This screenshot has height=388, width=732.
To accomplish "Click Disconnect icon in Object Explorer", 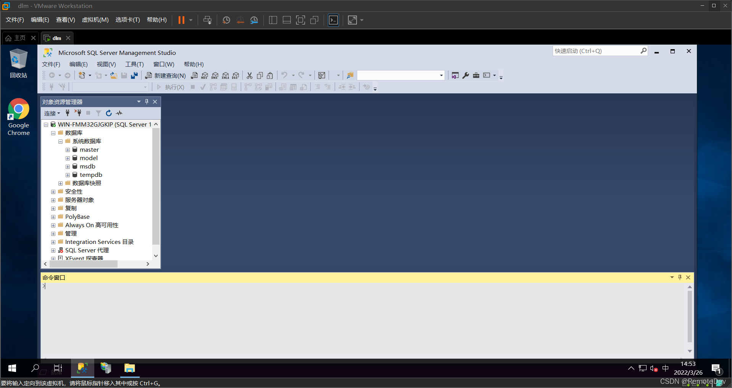I will [78, 113].
